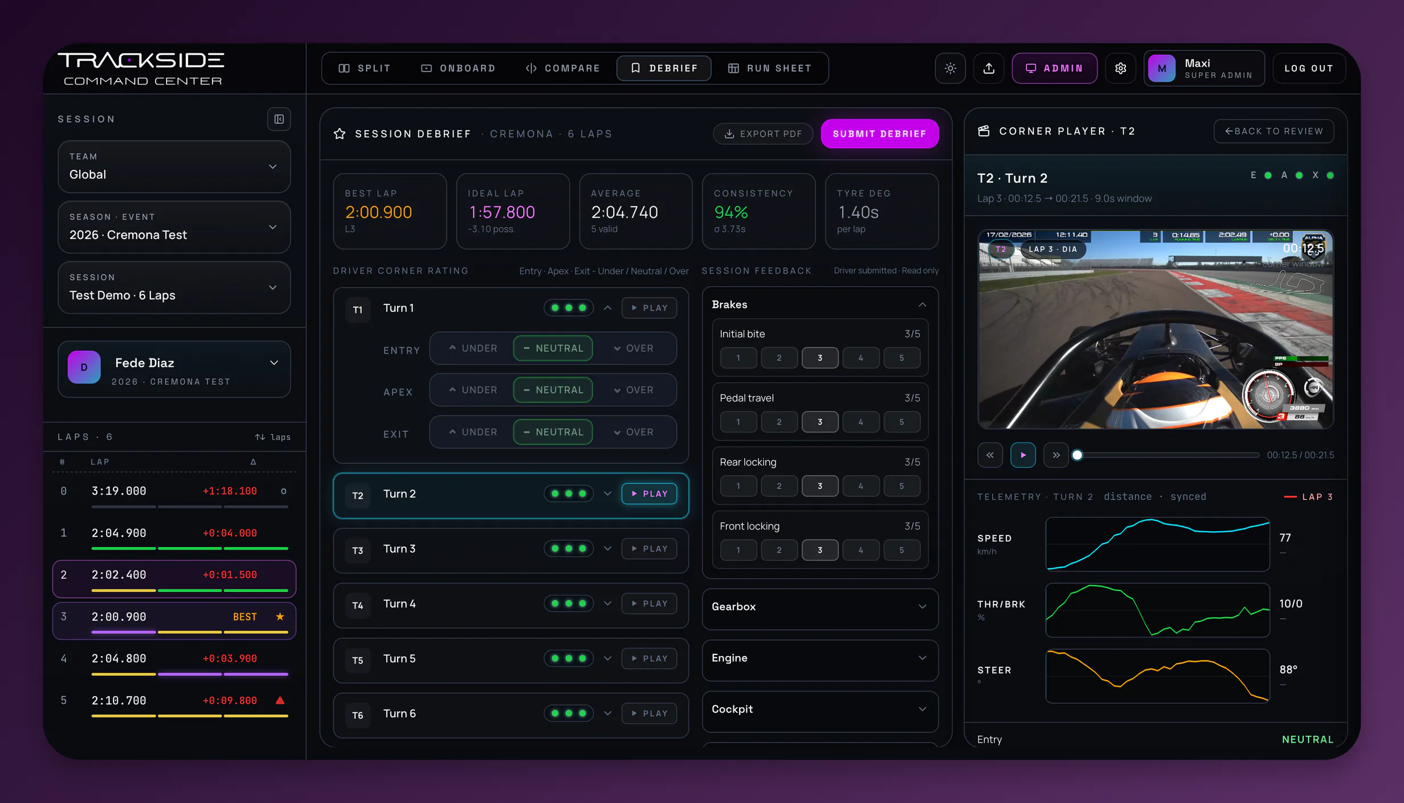Play the corner video
Screen dimensions: 1404x803
[x=1023, y=455]
